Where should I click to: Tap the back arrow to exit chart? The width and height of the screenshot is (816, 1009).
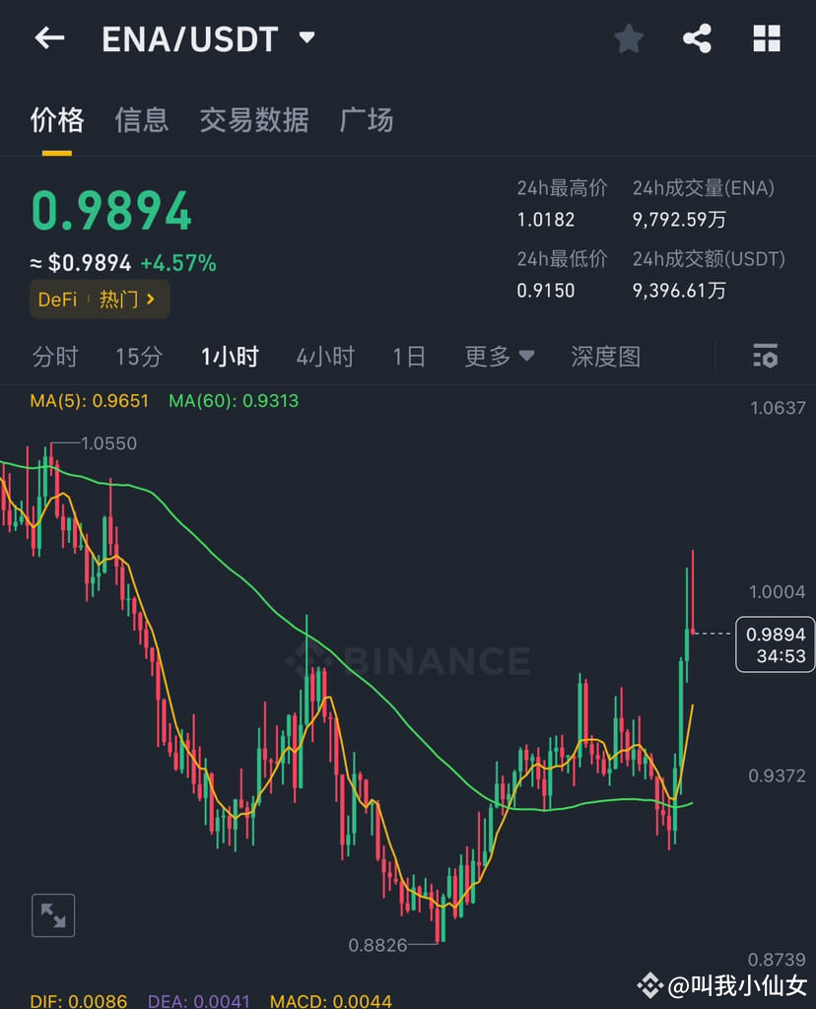48,37
